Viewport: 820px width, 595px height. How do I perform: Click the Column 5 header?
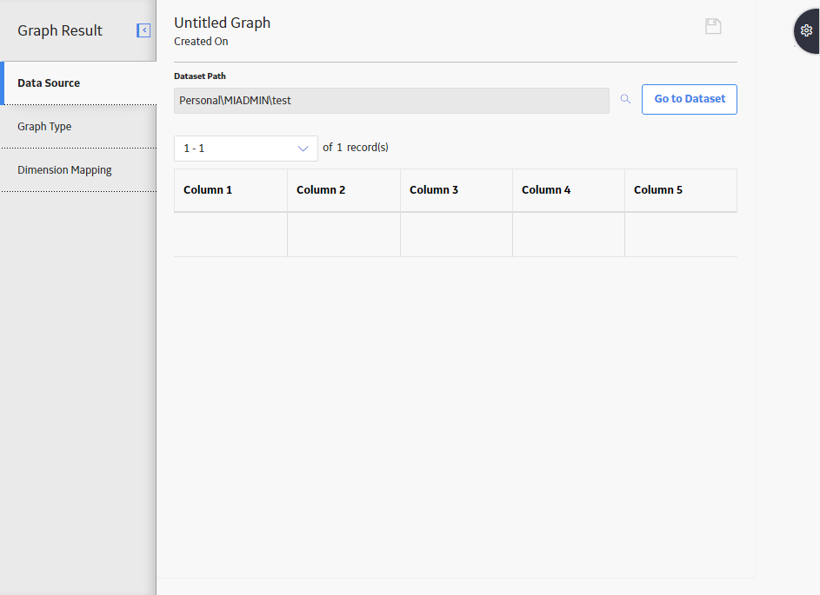pos(681,190)
